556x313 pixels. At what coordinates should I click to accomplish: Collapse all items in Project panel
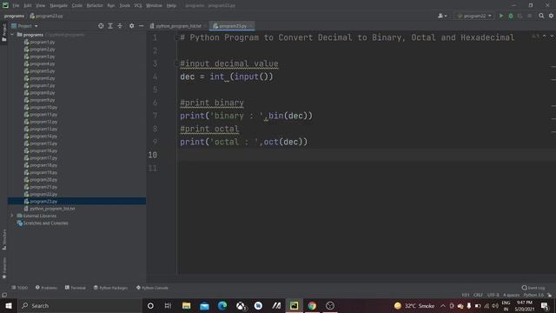click(x=120, y=26)
